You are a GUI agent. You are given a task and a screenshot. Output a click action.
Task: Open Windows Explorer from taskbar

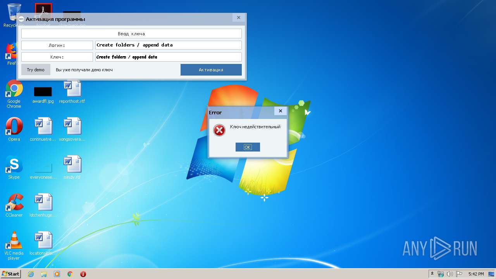pyautogui.click(x=44, y=274)
